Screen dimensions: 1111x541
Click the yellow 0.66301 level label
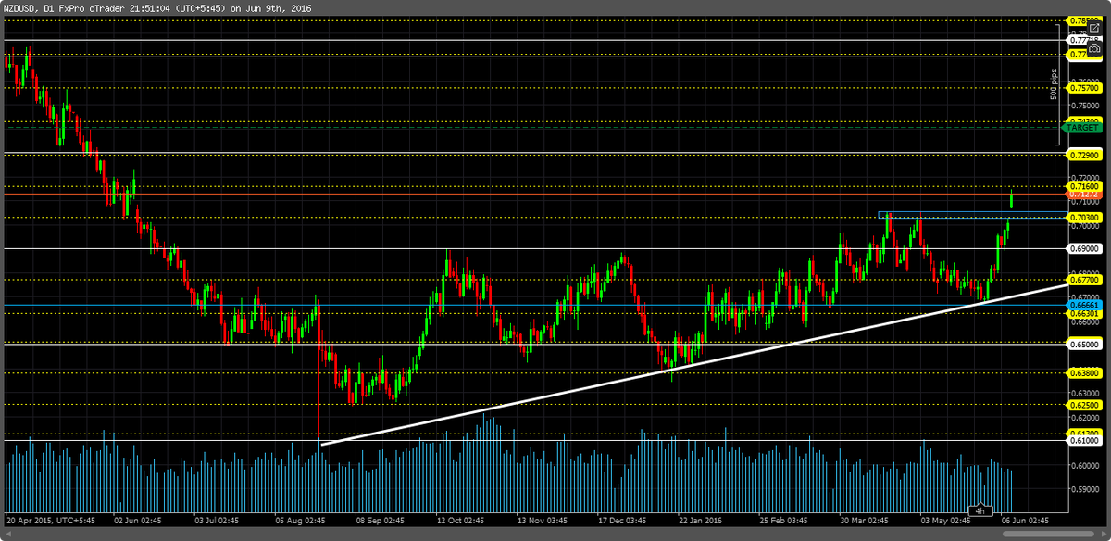(x=1084, y=314)
